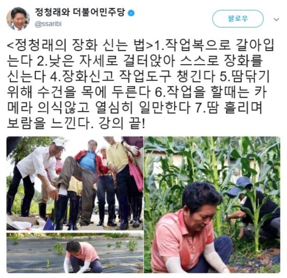Click the tweet line containing 5.땀닦기

(x=138, y=77)
